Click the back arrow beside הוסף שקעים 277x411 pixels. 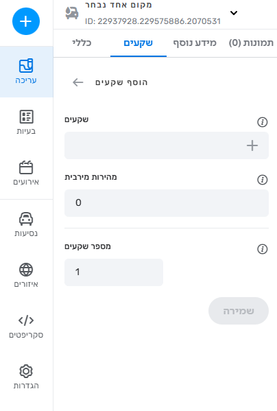tap(78, 82)
